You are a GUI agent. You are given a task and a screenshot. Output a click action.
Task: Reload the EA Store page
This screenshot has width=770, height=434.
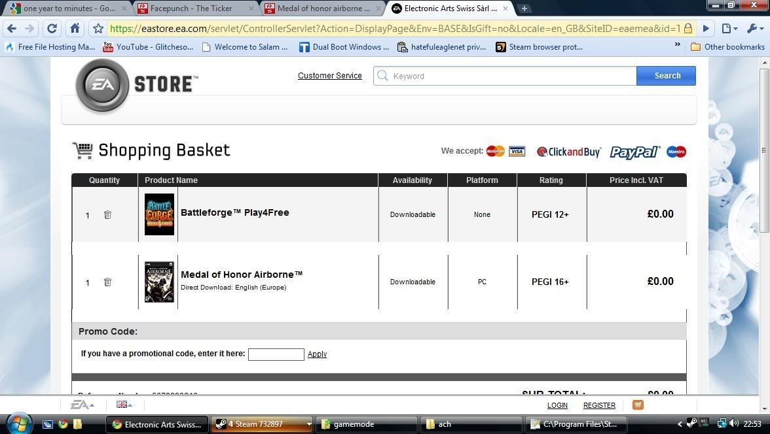(x=52, y=29)
